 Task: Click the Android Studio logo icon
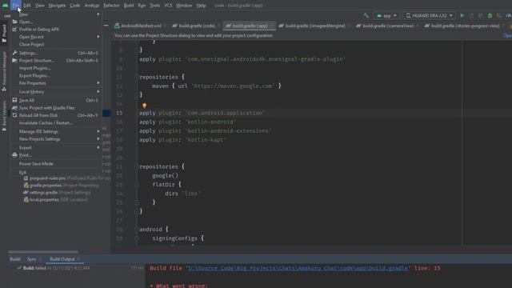click(x=6, y=6)
